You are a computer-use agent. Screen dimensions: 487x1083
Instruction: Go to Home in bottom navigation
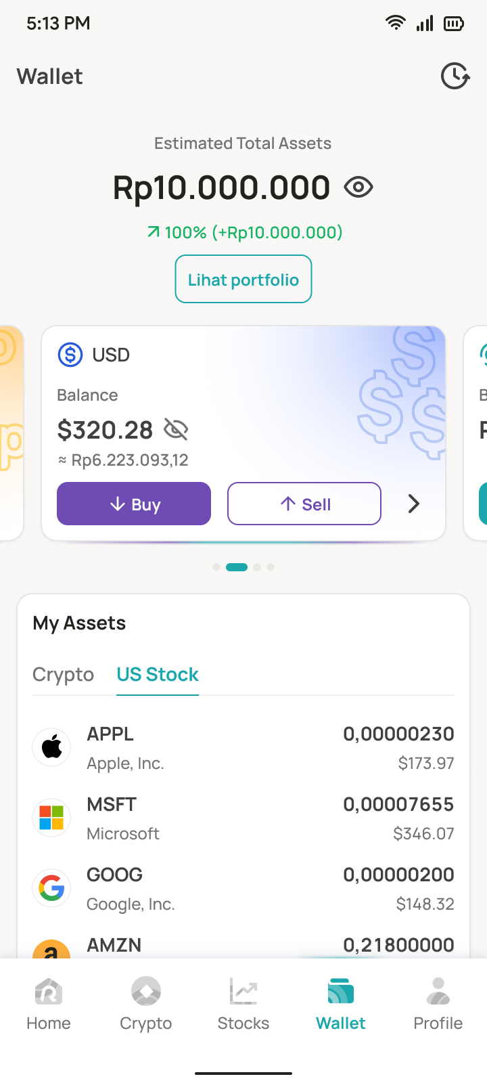pos(49,1004)
